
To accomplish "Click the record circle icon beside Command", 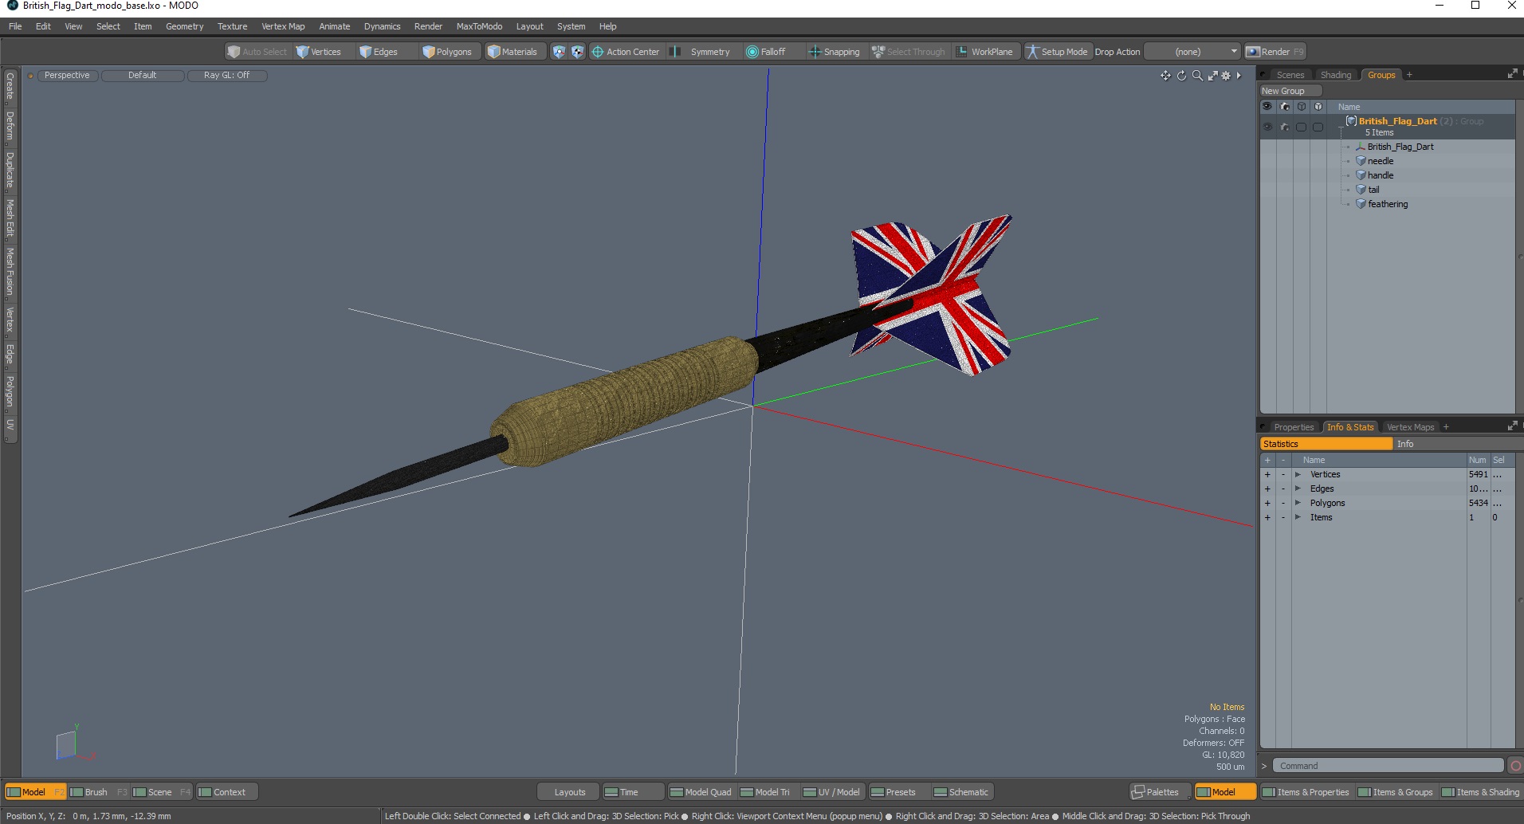I will (1515, 766).
